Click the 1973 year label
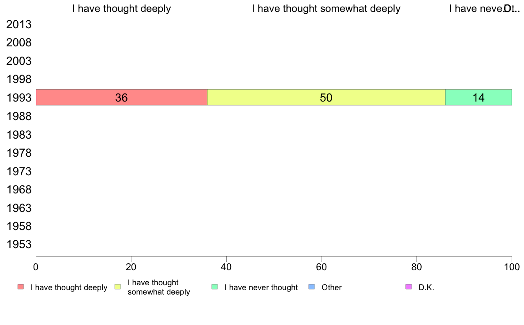524x325 pixels. pos(19,171)
